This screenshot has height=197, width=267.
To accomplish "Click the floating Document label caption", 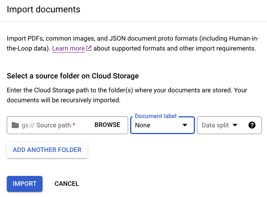I will pyautogui.click(x=155, y=116).
